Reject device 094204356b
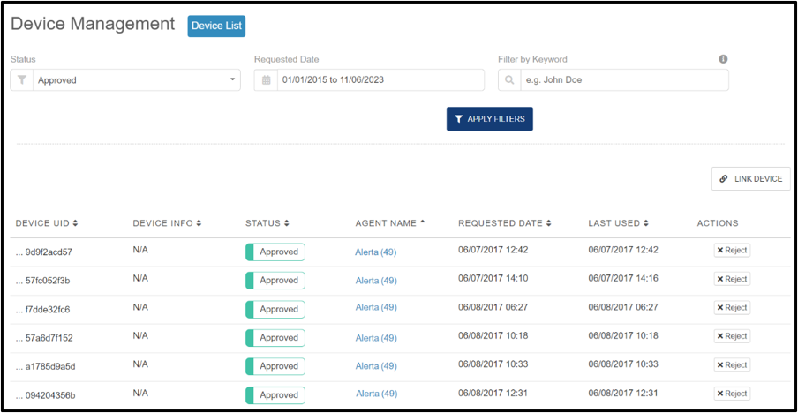 732,394
